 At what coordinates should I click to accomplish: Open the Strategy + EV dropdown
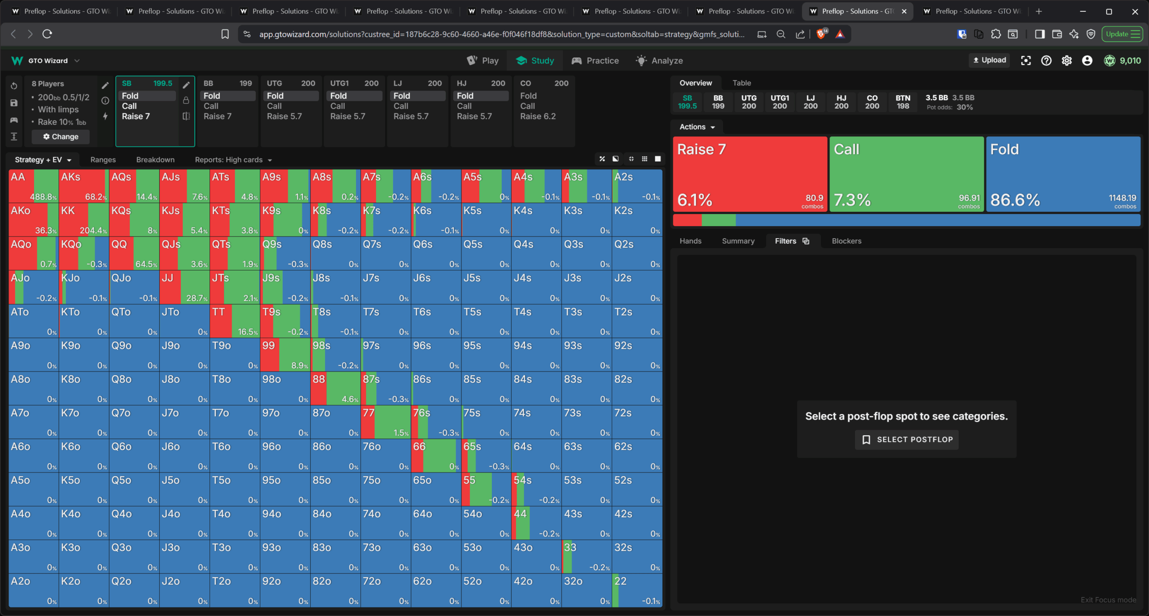tap(43, 160)
